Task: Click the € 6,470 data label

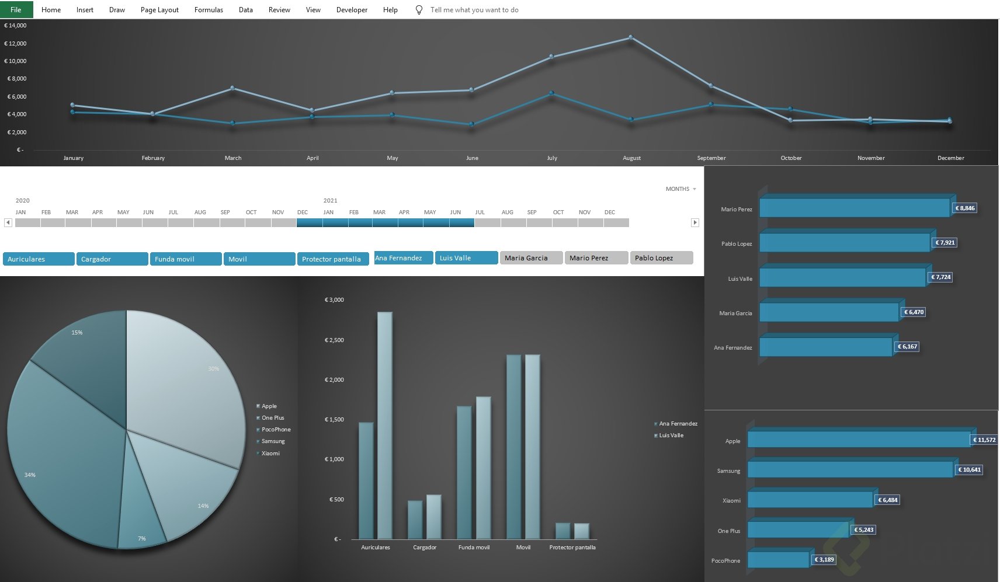Action: click(x=914, y=312)
